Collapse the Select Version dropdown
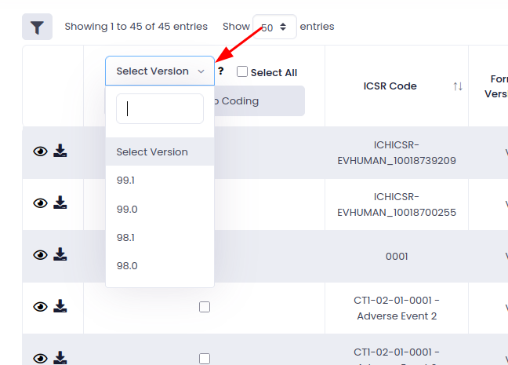 point(160,71)
